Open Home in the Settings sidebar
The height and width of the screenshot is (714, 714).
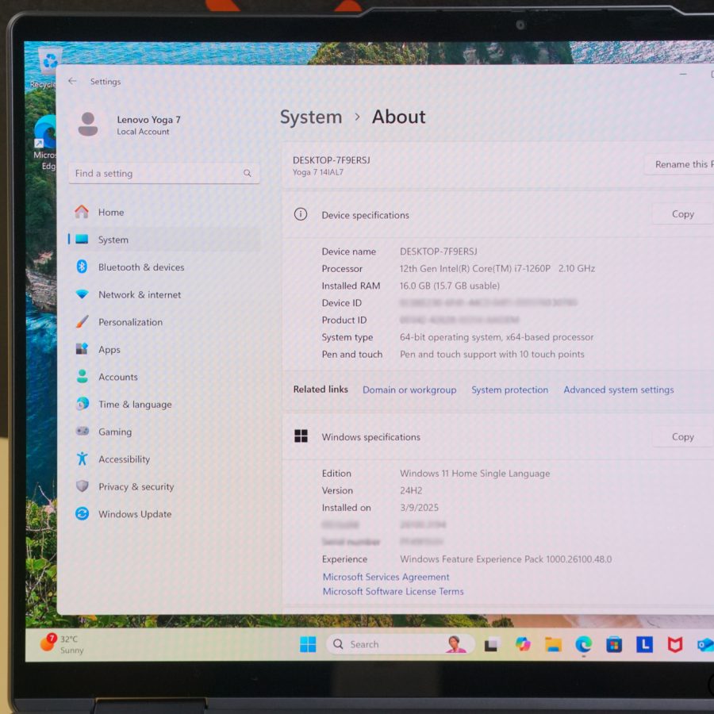(164, 212)
